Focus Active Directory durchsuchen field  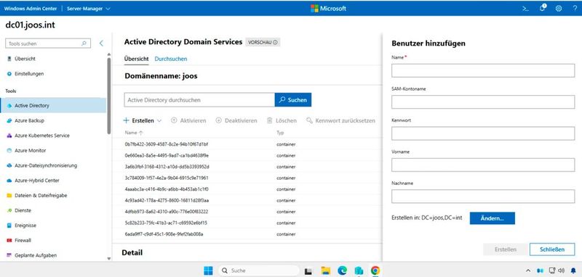[199, 100]
